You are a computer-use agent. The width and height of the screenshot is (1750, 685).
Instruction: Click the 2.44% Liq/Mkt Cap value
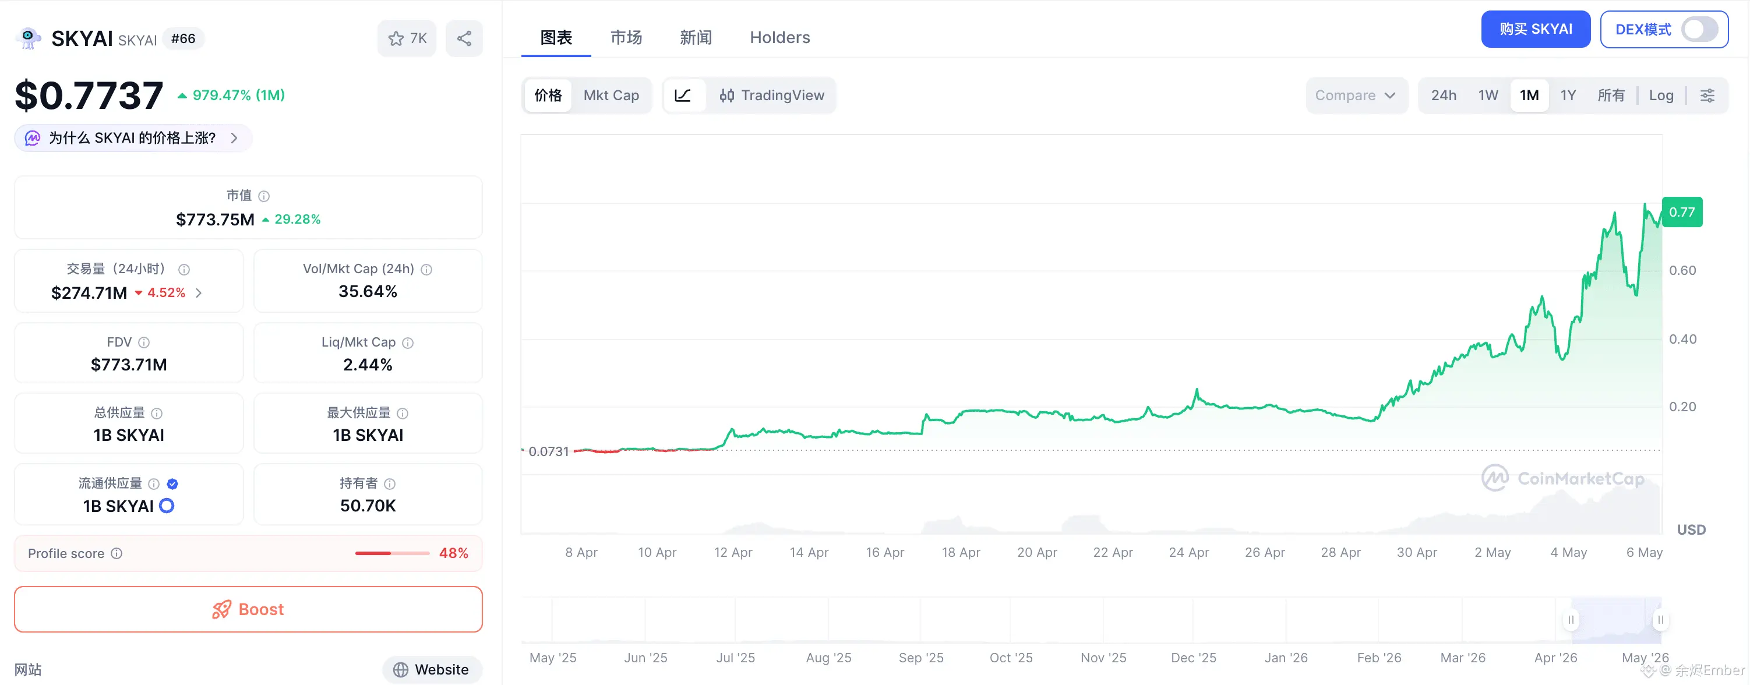coord(368,365)
